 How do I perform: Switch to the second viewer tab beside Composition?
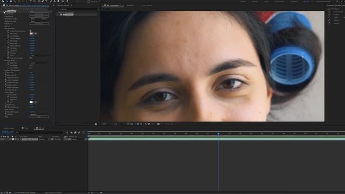pos(130,5)
